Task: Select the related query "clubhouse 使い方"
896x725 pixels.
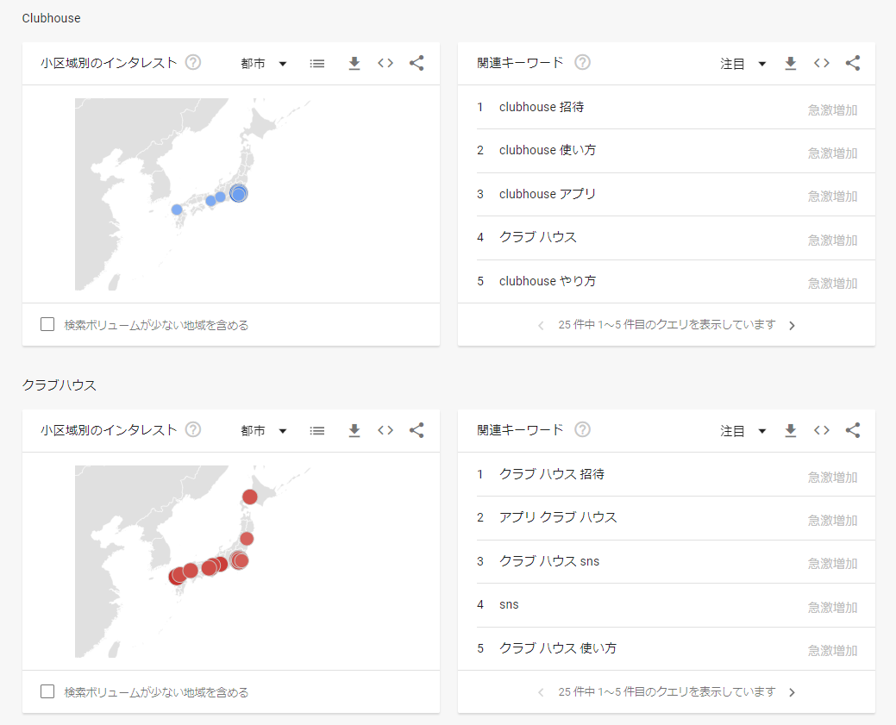Action: 548,150
